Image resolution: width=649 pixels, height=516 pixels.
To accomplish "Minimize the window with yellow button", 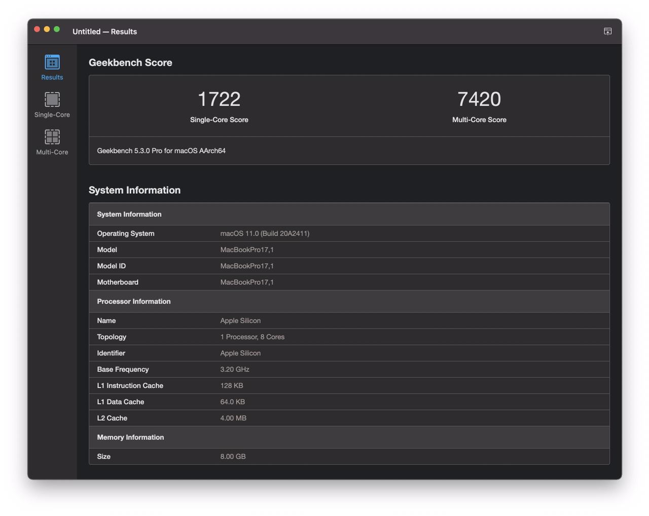I will [x=47, y=29].
